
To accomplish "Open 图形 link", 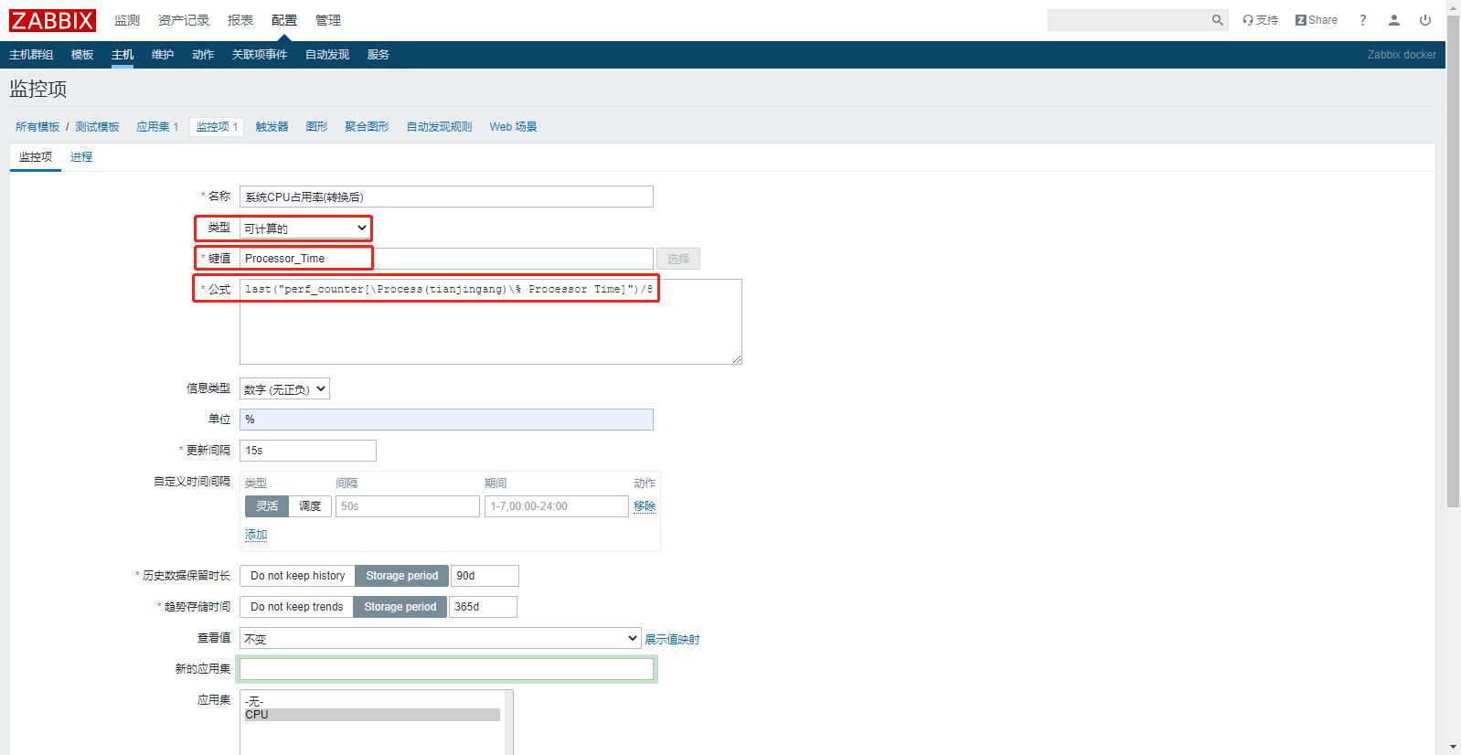I will [316, 127].
